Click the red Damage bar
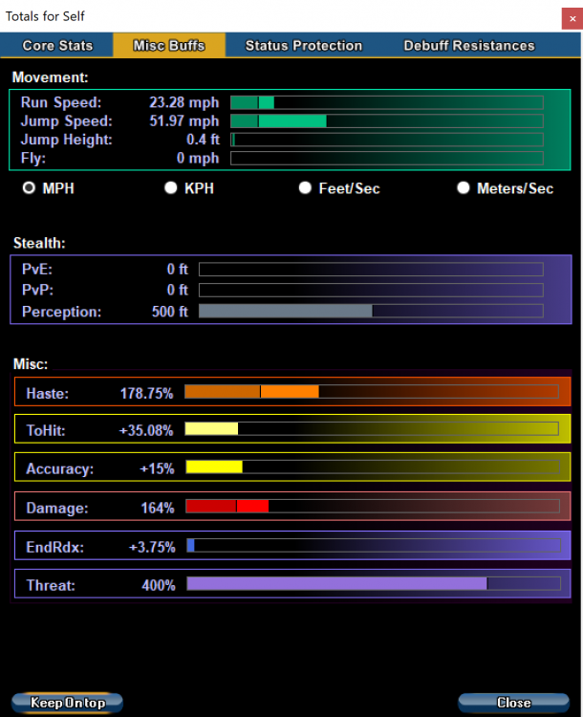This screenshot has height=717, width=583. coord(371,506)
